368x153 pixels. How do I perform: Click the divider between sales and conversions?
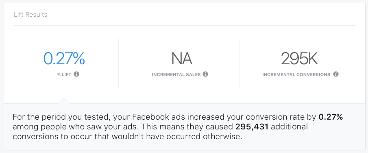[x=239, y=63]
